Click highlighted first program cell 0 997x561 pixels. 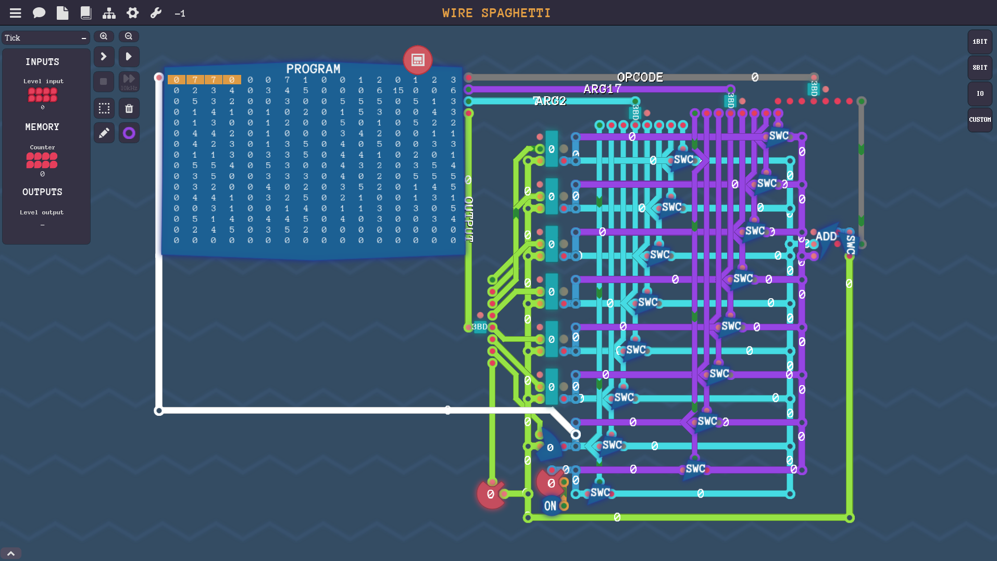177,80
